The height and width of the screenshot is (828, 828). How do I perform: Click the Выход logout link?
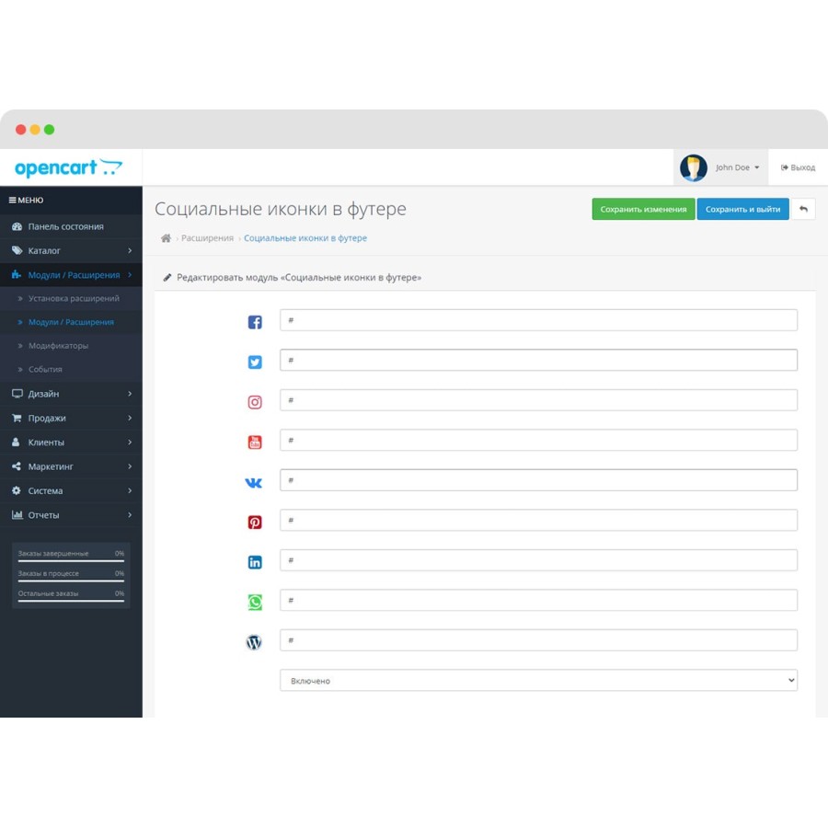(798, 167)
